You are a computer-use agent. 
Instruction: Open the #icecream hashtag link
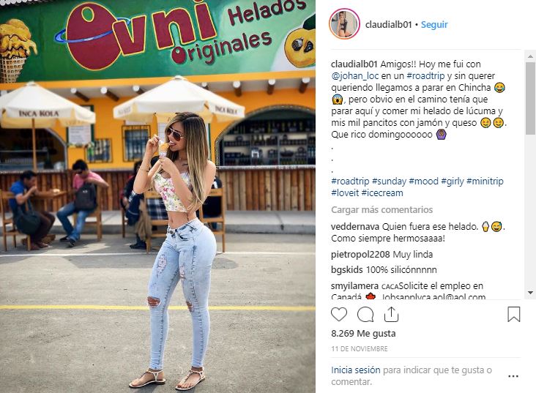click(382, 192)
